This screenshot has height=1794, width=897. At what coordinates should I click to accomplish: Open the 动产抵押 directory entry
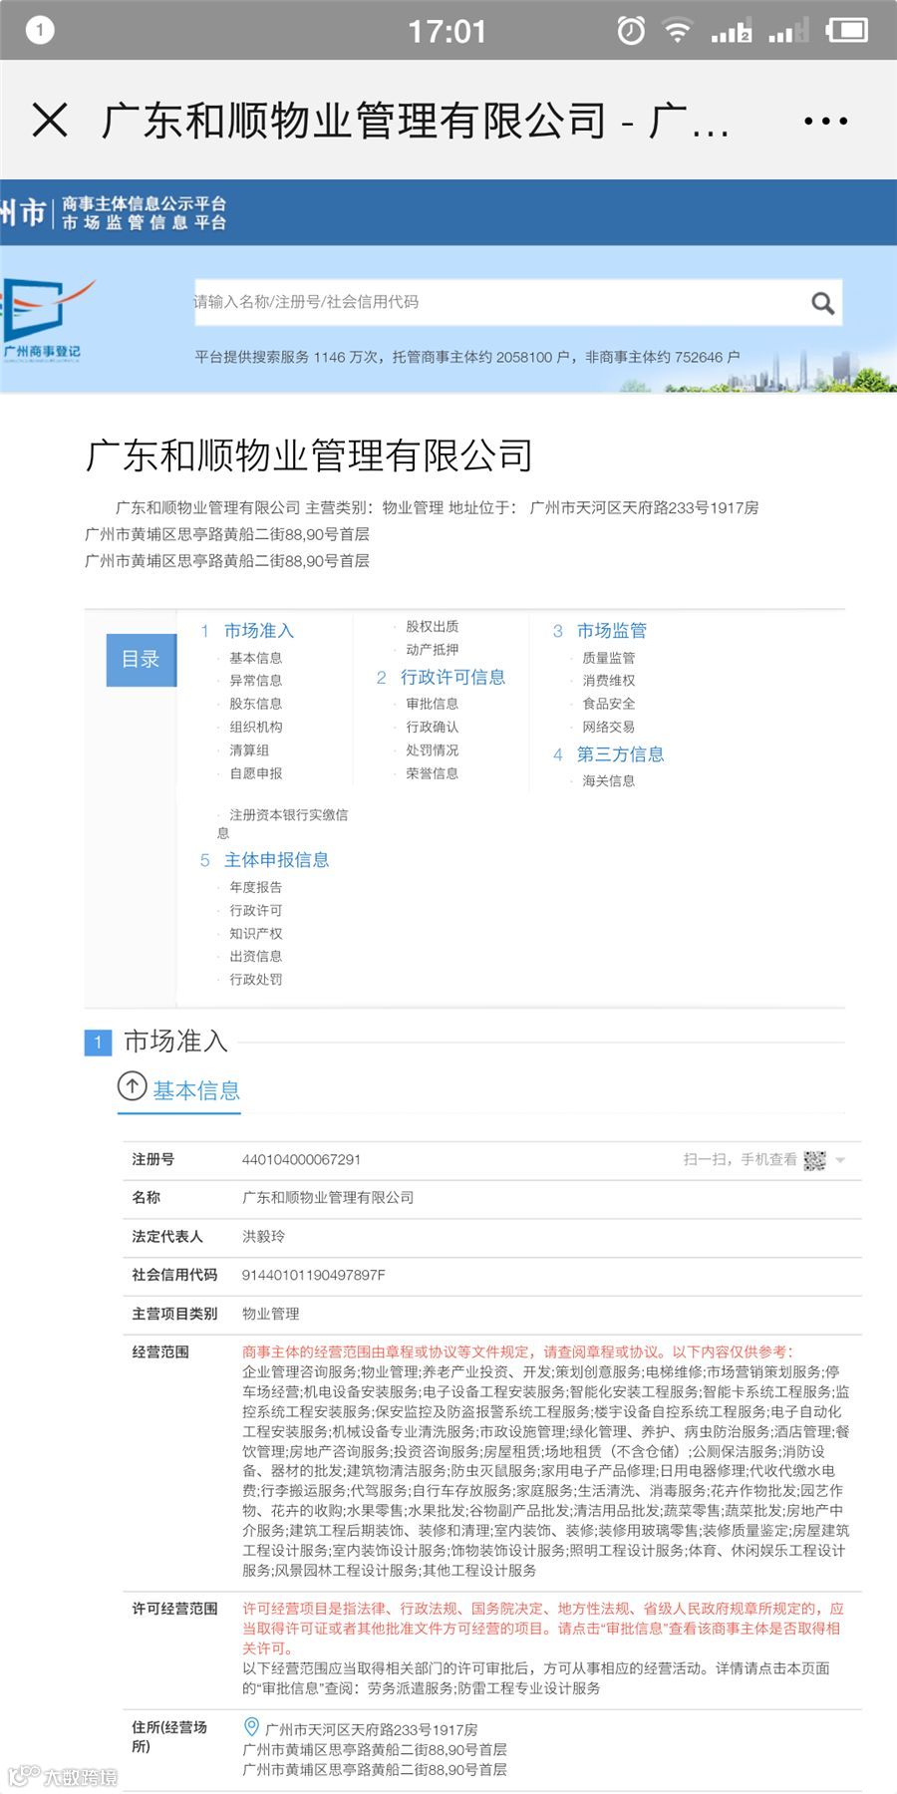[433, 650]
